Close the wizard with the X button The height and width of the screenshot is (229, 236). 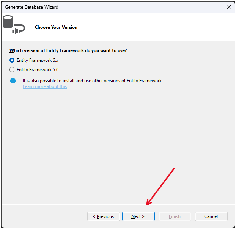pyautogui.click(x=229, y=7)
